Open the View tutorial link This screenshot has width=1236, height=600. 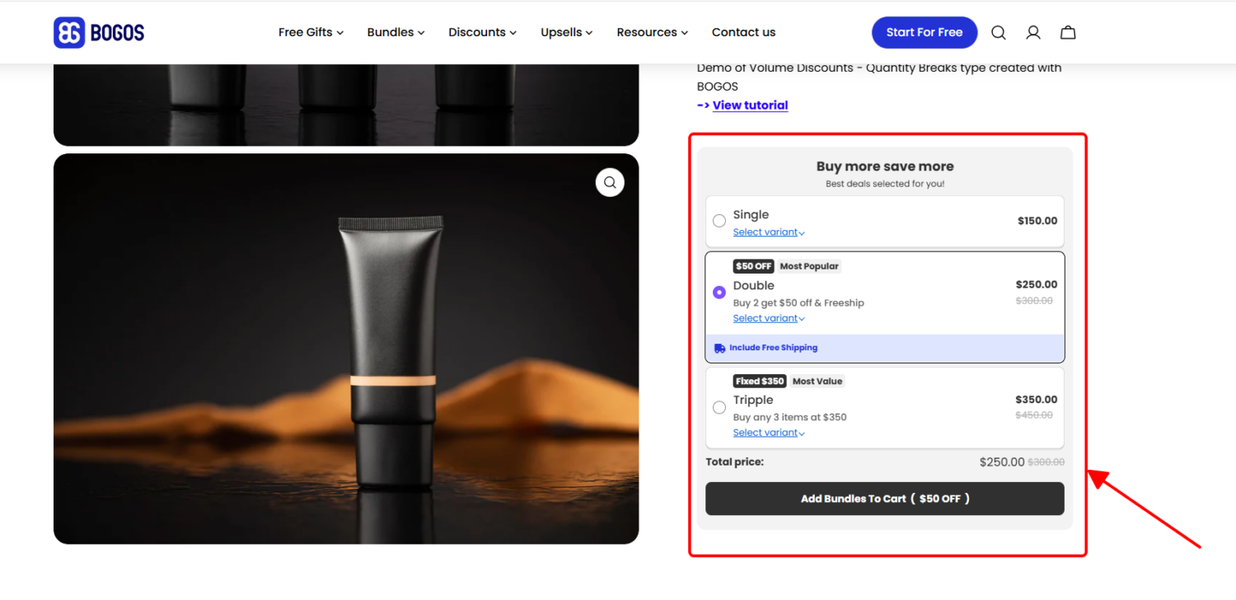[x=750, y=105]
